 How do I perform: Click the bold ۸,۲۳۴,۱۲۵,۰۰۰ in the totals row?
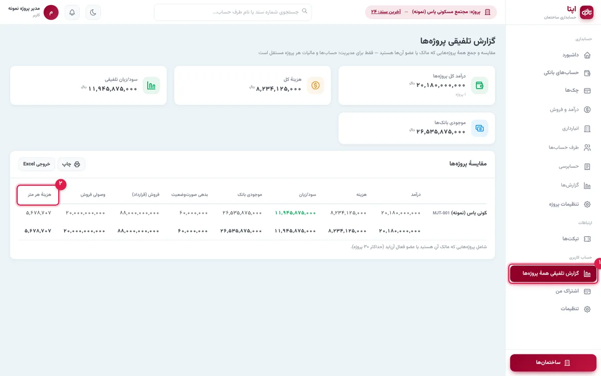tap(348, 231)
